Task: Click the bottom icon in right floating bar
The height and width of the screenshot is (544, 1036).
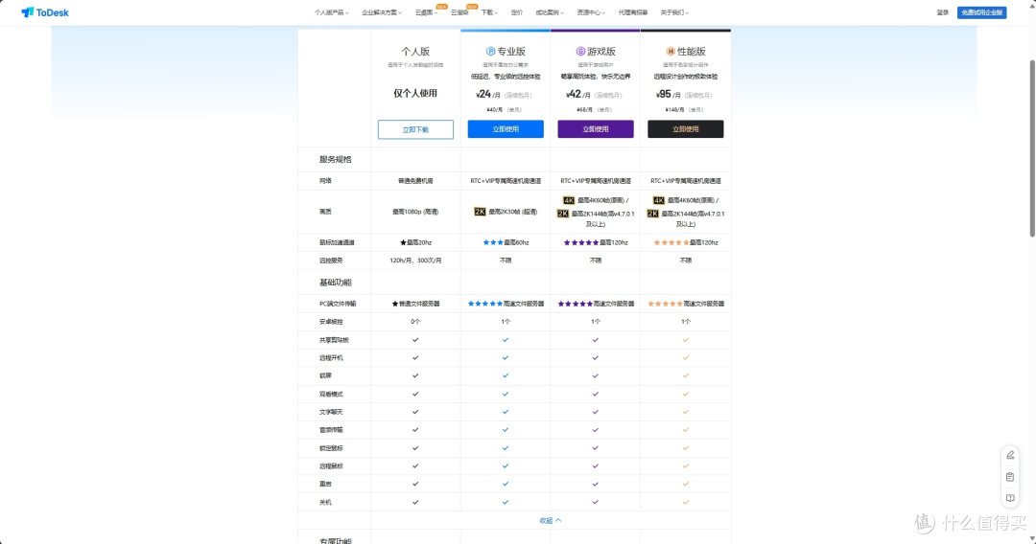Action: click(x=1010, y=498)
